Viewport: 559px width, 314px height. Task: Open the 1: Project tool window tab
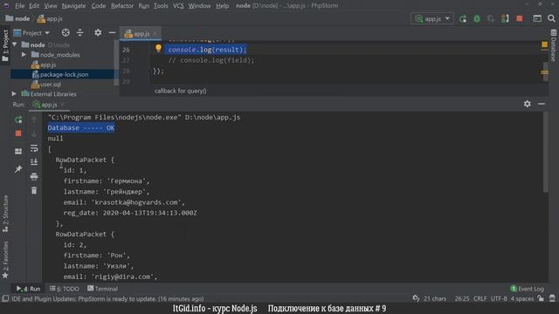[5, 45]
